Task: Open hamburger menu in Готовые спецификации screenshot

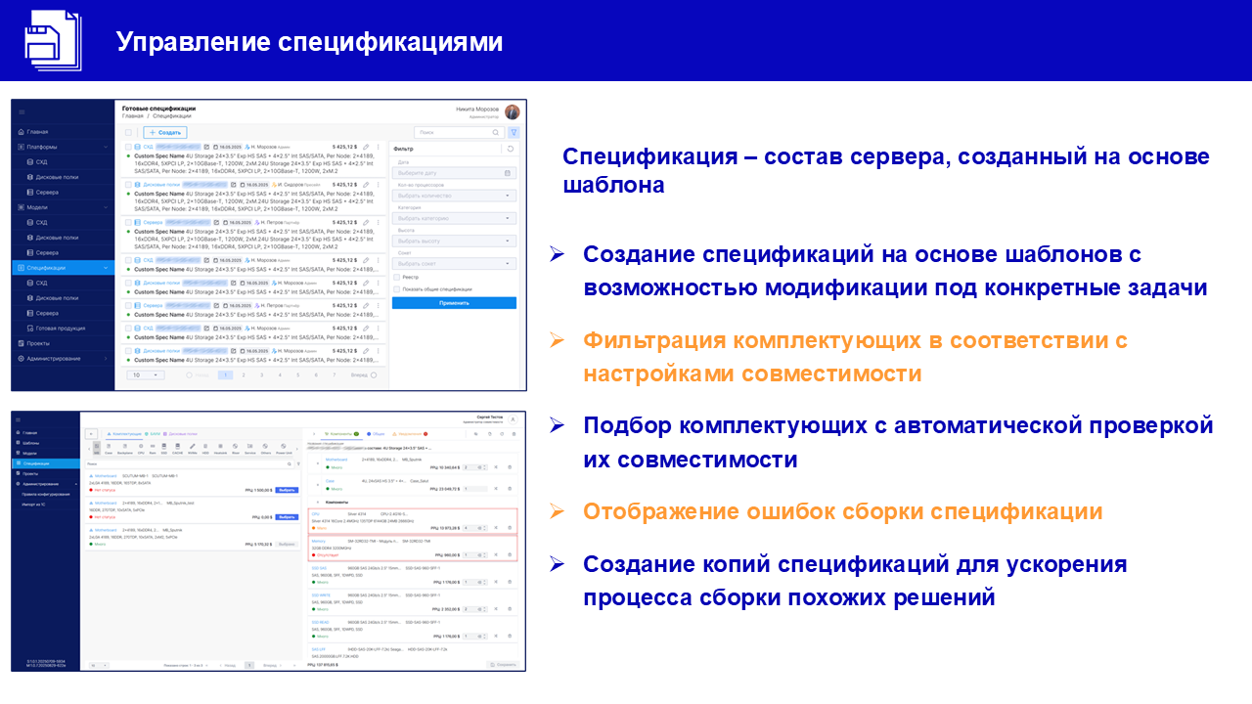Action: coord(22,111)
